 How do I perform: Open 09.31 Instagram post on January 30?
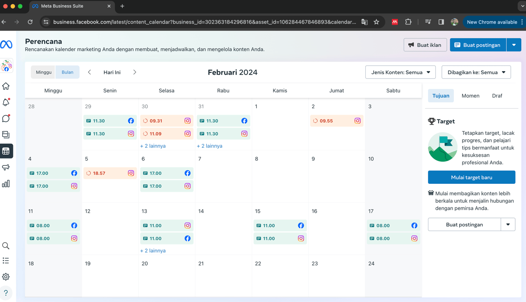(x=167, y=121)
